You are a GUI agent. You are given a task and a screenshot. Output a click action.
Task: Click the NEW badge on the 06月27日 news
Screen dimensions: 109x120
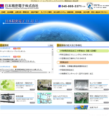pyautogui.click(x=15, y=57)
